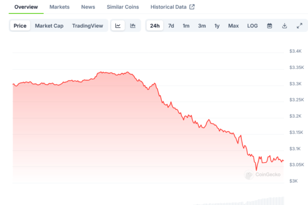Switch to candlestick chart icon

pos(133,25)
